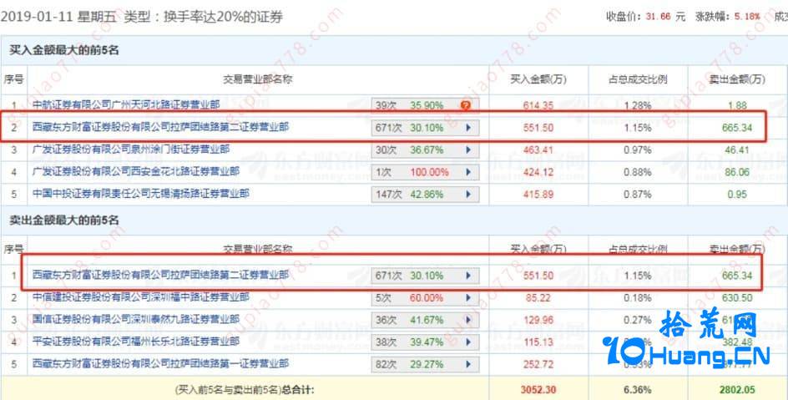This screenshot has height=400, width=788.
Task: Expand arrow next to 671次 30.10% in sell list
Action: point(468,276)
